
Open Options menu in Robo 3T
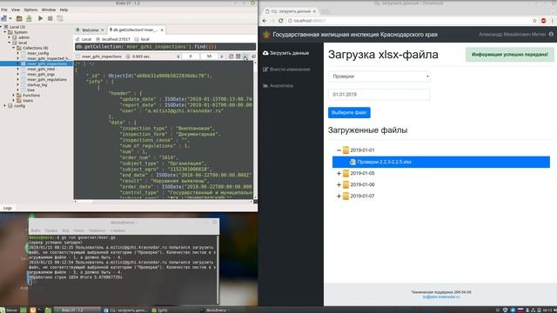30,10
